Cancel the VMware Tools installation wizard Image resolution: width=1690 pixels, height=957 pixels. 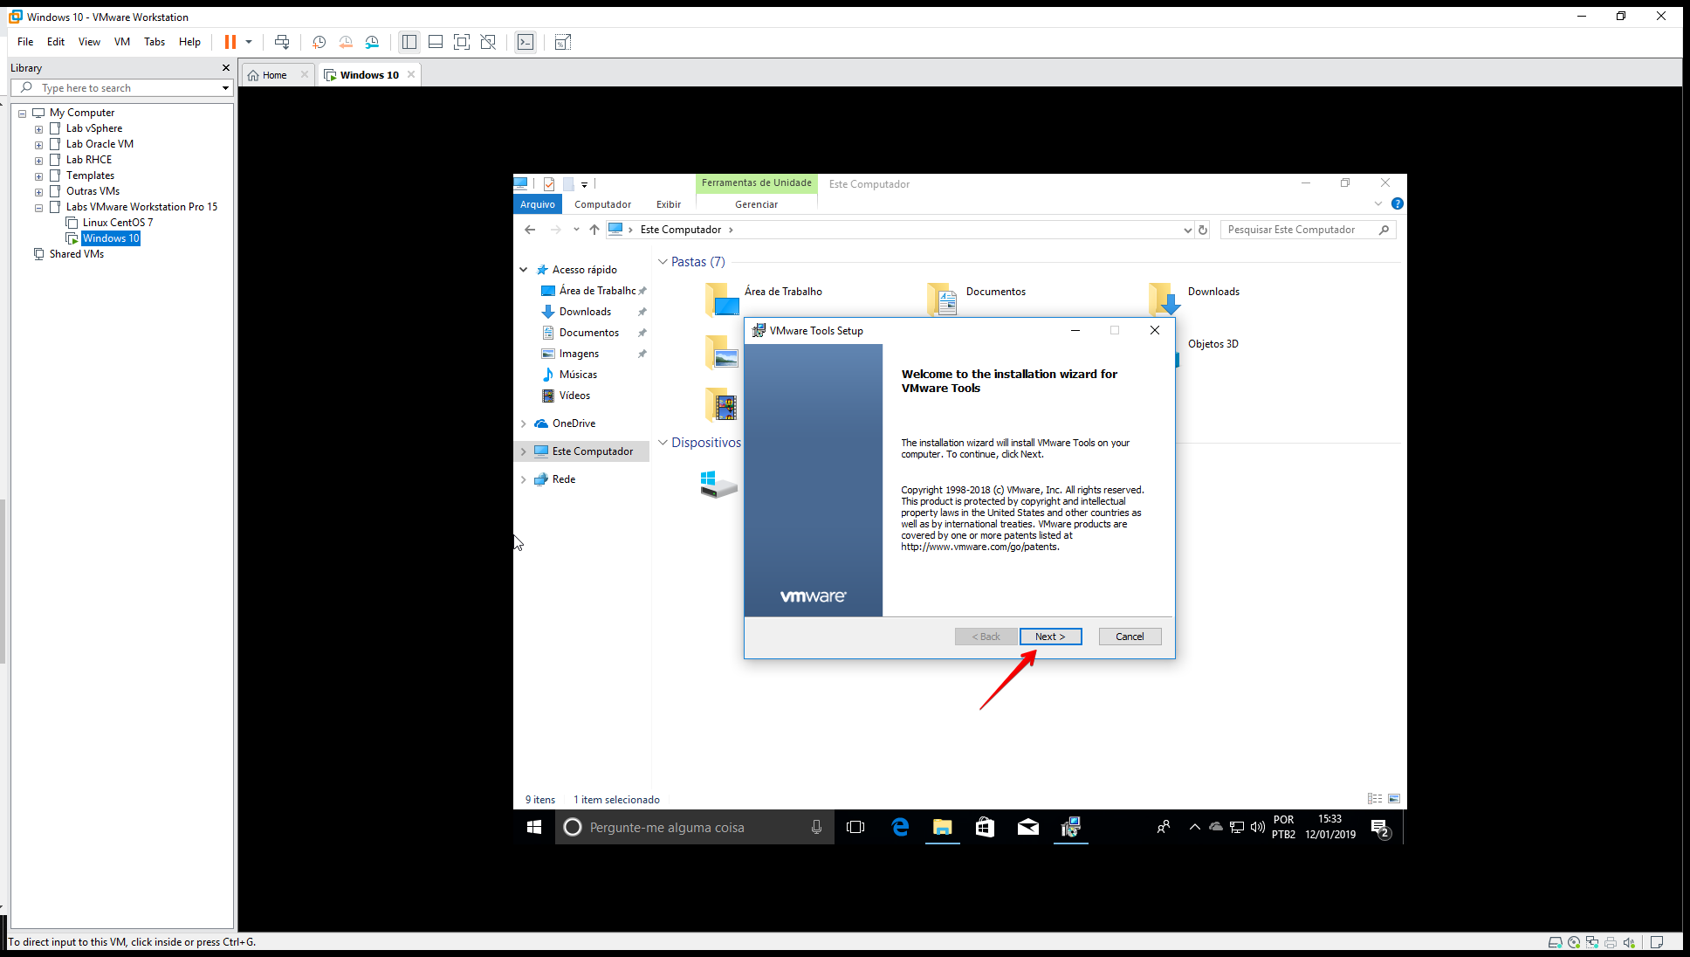(1130, 637)
